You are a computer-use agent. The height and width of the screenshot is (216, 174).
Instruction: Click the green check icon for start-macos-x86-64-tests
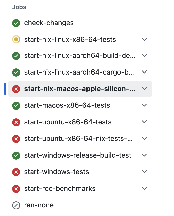16,105
